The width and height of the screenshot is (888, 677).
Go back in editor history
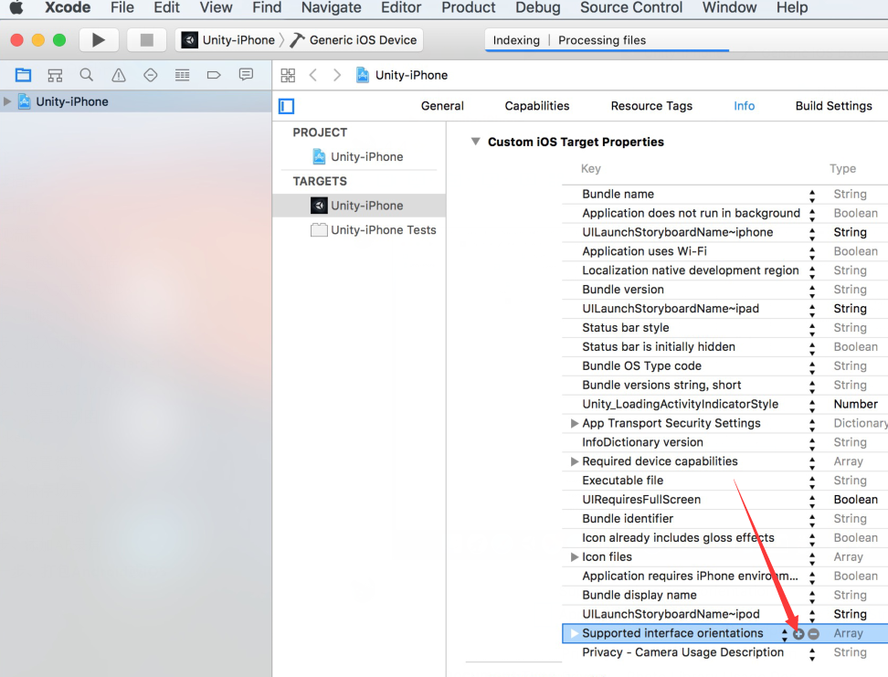coord(312,75)
